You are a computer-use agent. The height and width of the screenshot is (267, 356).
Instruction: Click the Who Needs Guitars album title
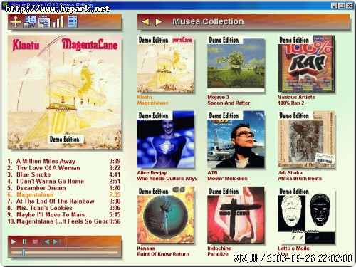pos(167,179)
